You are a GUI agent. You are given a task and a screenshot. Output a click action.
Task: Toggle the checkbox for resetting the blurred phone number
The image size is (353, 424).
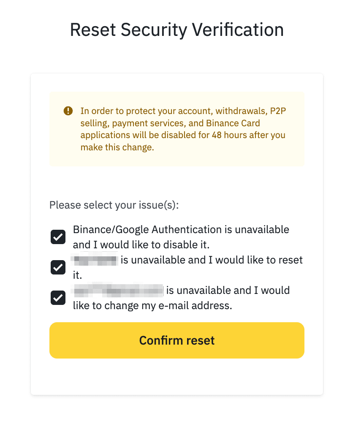click(x=58, y=267)
